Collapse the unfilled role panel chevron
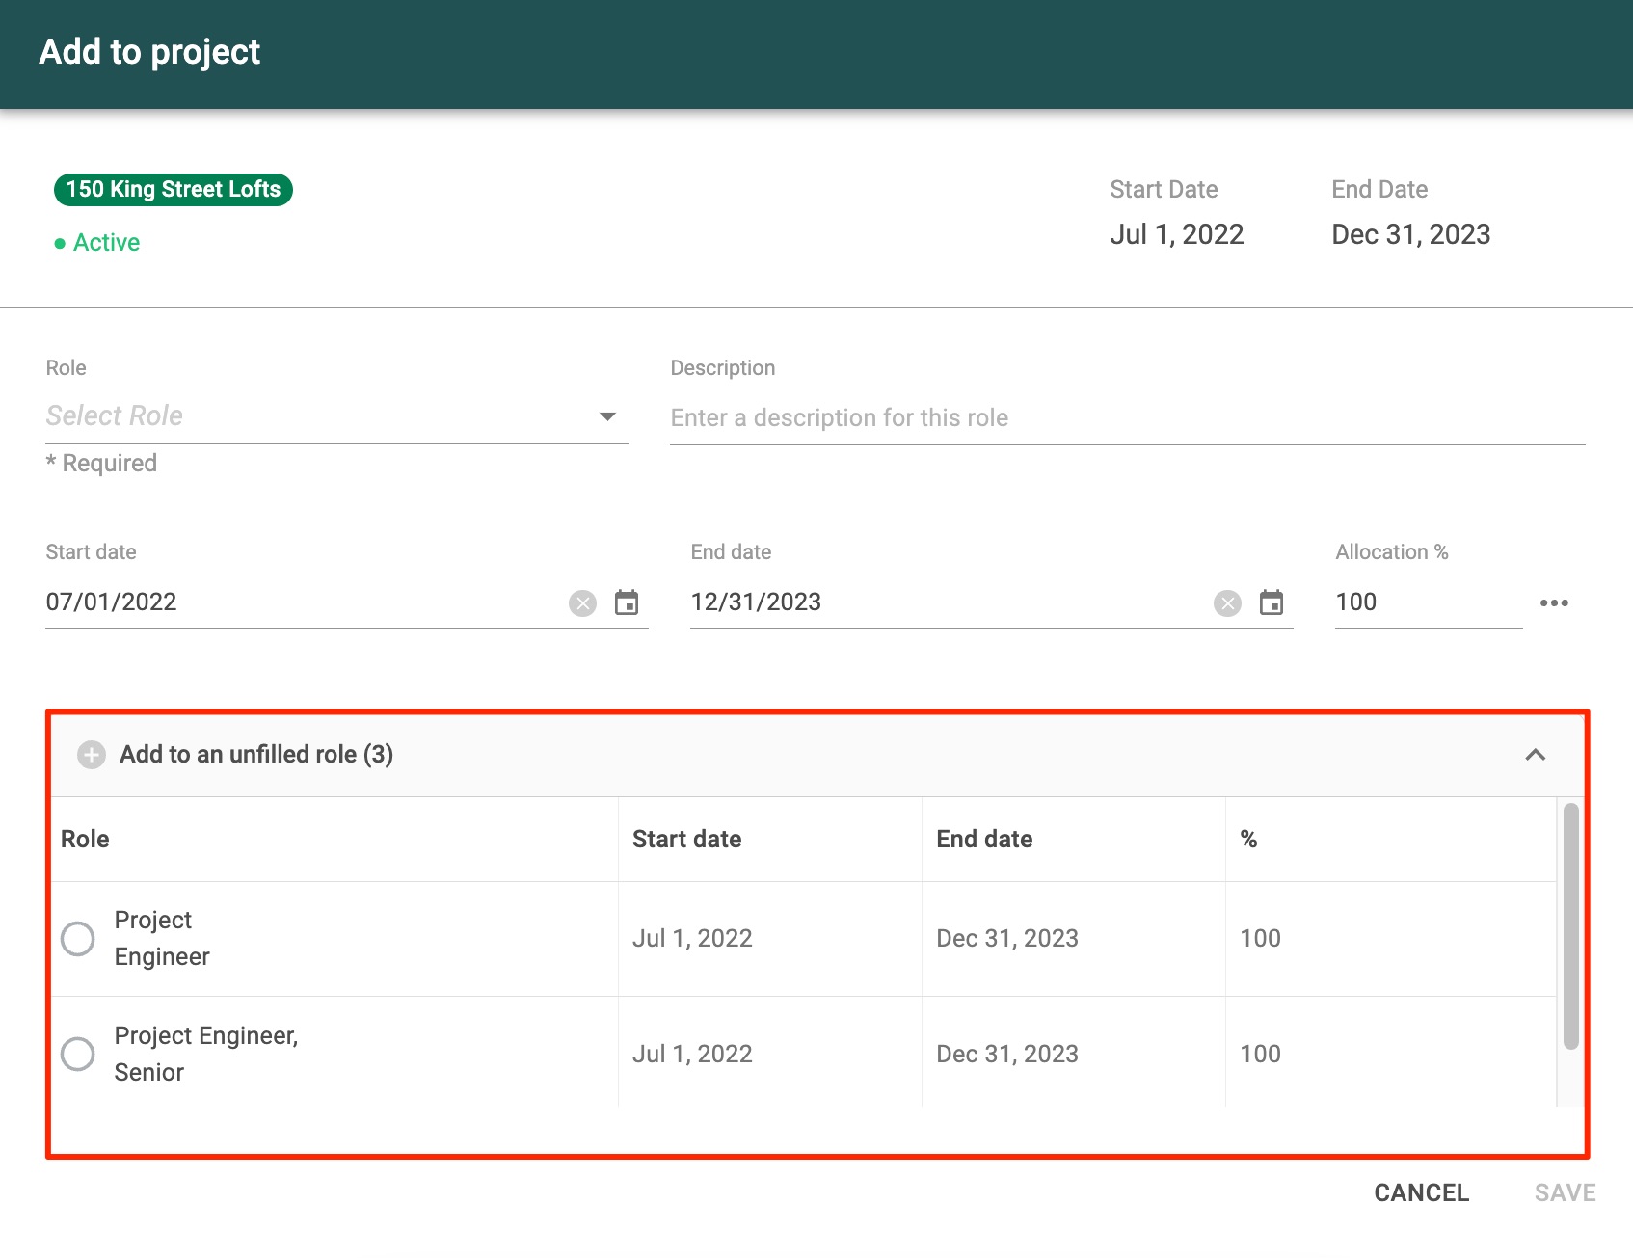The image size is (1633, 1258). coord(1536,754)
